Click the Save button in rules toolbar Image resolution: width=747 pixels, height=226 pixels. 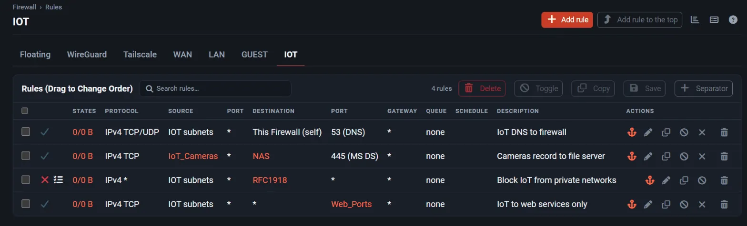[x=645, y=88]
